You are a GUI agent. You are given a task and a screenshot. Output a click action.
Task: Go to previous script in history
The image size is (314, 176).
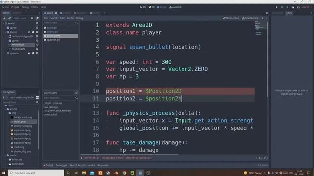pyautogui.click(x=263, y=18)
